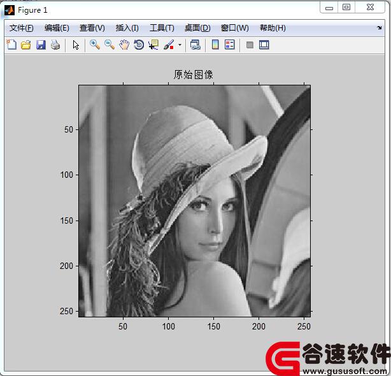Click the Link Plot icon
The width and height of the screenshot is (391, 376).
(195, 45)
